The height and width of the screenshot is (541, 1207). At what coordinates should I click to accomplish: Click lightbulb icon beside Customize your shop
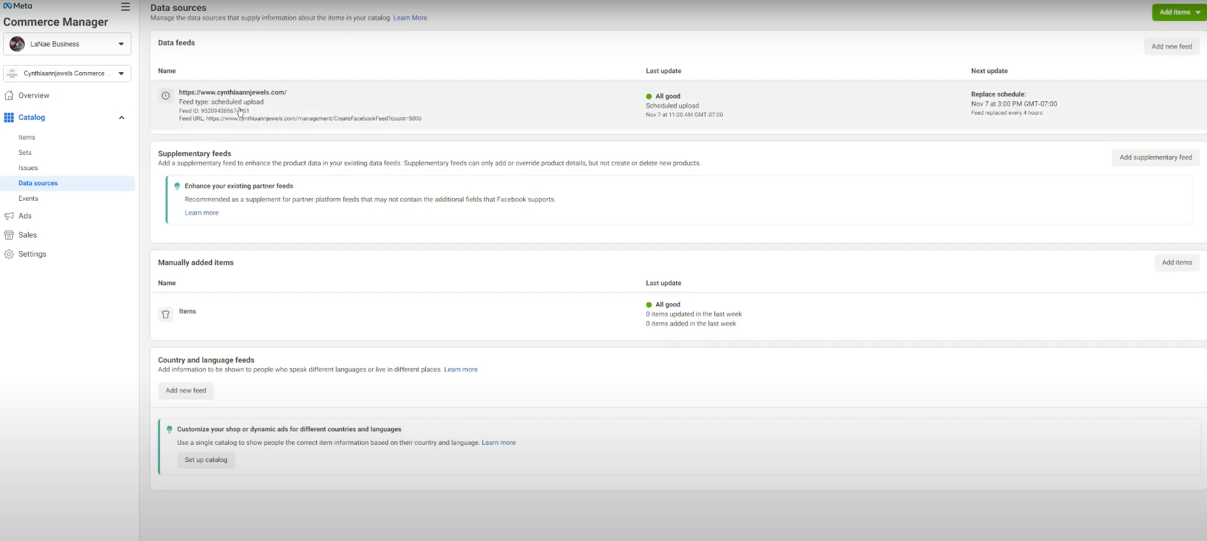170,429
